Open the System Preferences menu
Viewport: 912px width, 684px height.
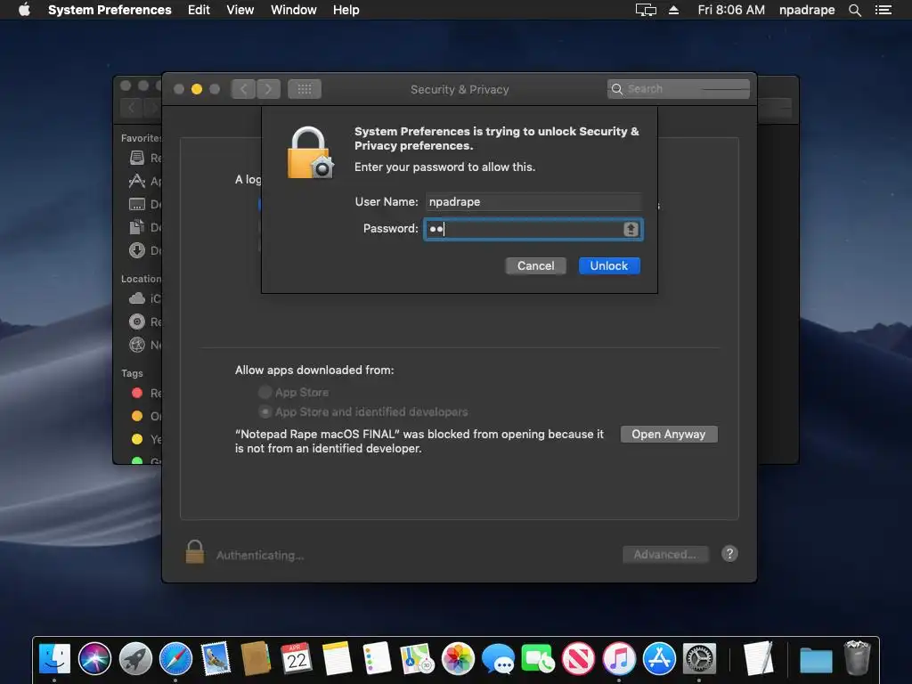[110, 10]
